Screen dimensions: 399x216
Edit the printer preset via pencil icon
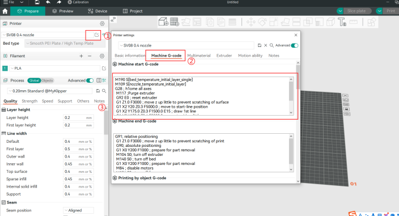(96, 35)
